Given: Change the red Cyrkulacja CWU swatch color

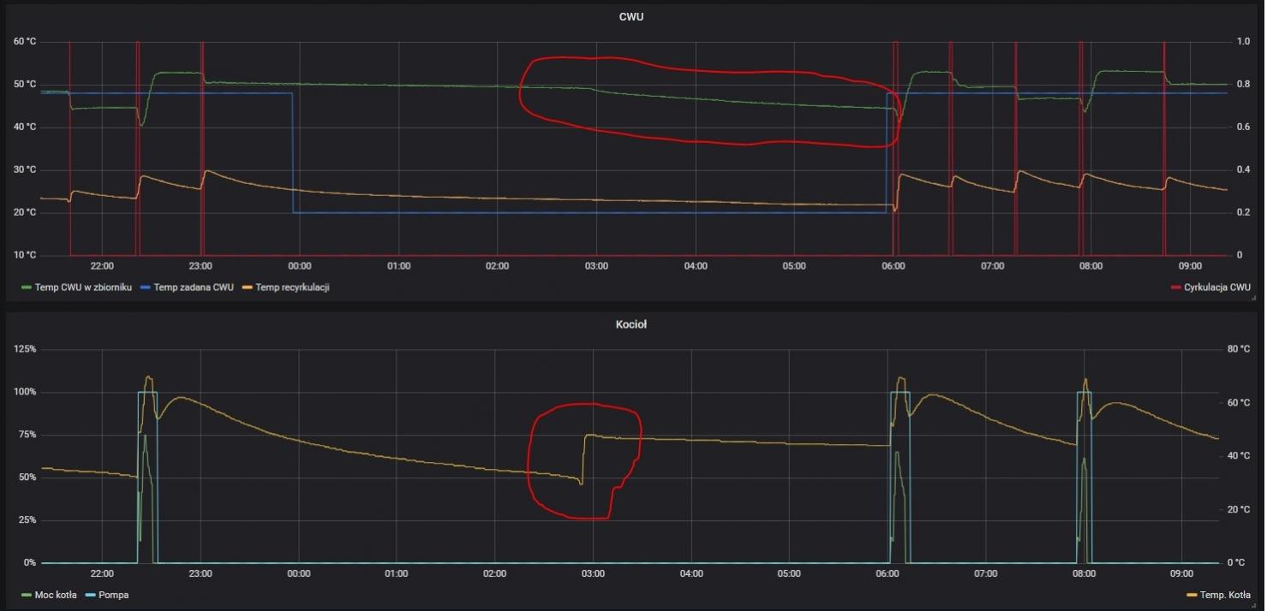Looking at the screenshot, I should 1174,288.
